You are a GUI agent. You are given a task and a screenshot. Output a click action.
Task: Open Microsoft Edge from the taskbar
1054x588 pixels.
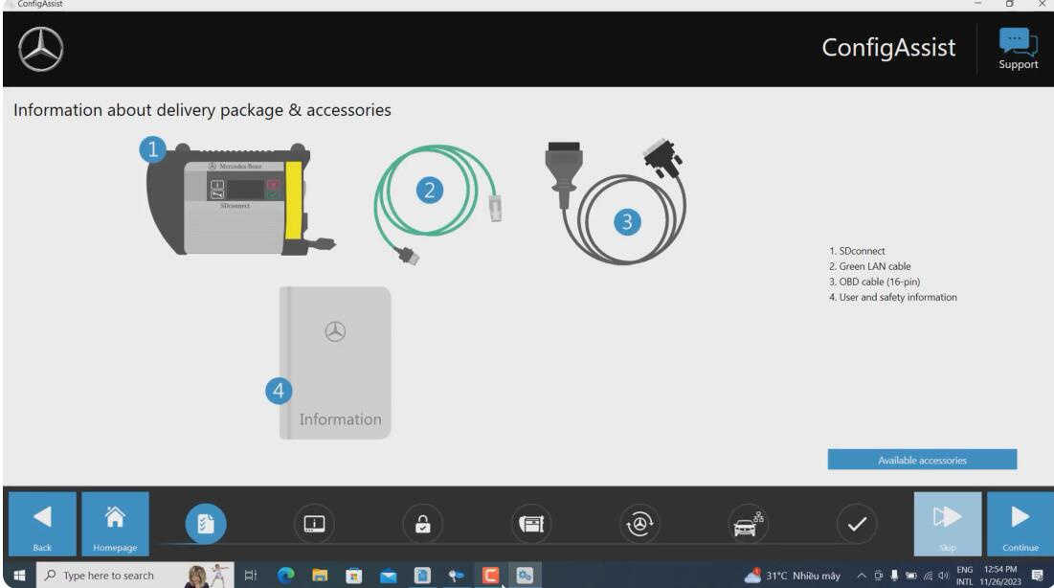pyautogui.click(x=285, y=576)
